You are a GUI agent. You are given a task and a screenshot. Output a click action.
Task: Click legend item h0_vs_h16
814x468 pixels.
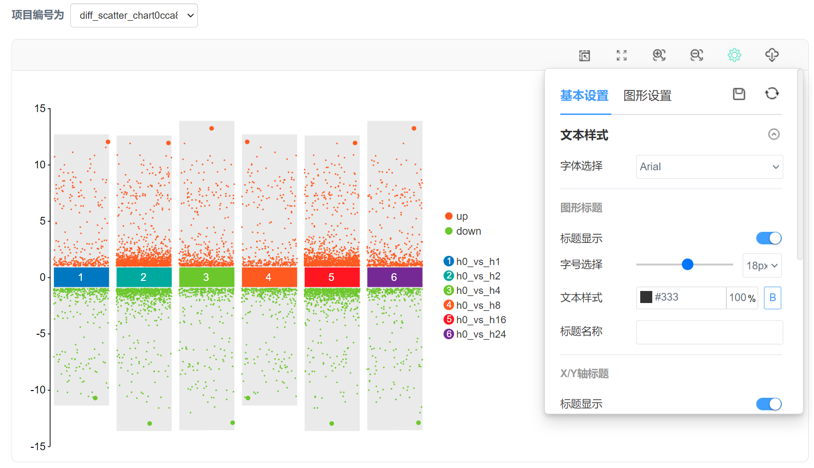(x=475, y=319)
